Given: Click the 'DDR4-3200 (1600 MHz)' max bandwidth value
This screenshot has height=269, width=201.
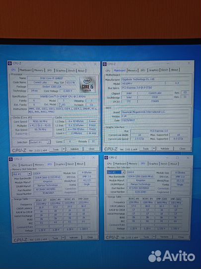Looking at the screenshot, I should (140, 176).
